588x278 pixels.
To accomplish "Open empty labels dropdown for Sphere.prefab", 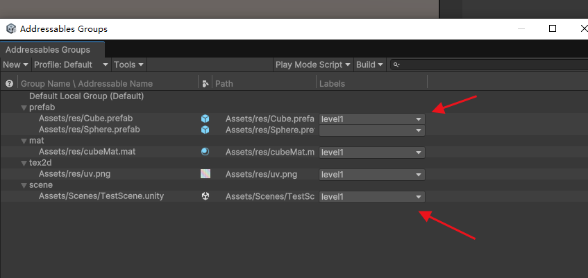I will (372, 130).
